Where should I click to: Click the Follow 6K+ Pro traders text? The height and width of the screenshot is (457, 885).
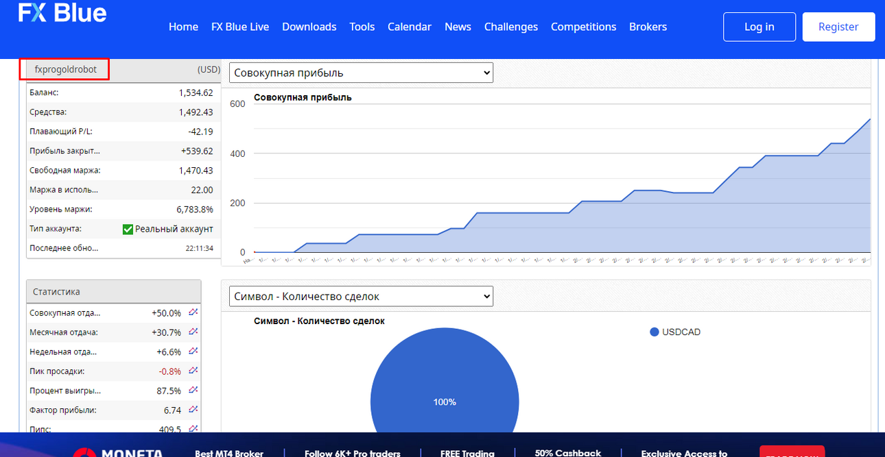(x=353, y=453)
